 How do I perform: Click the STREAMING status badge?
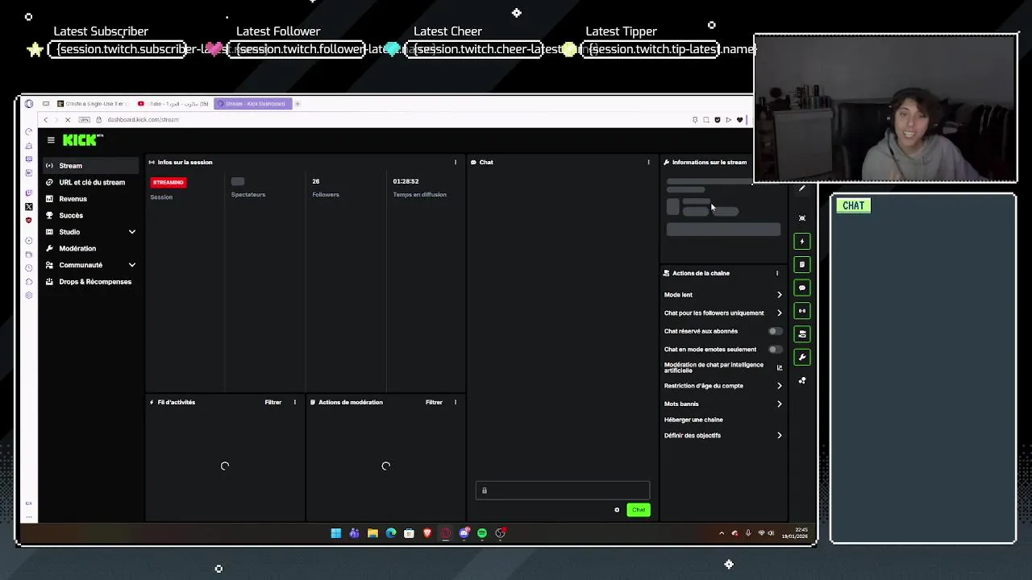(169, 182)
